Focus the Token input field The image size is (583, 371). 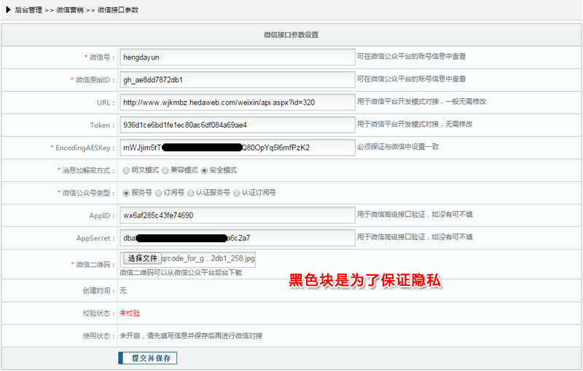click(237, 125)
